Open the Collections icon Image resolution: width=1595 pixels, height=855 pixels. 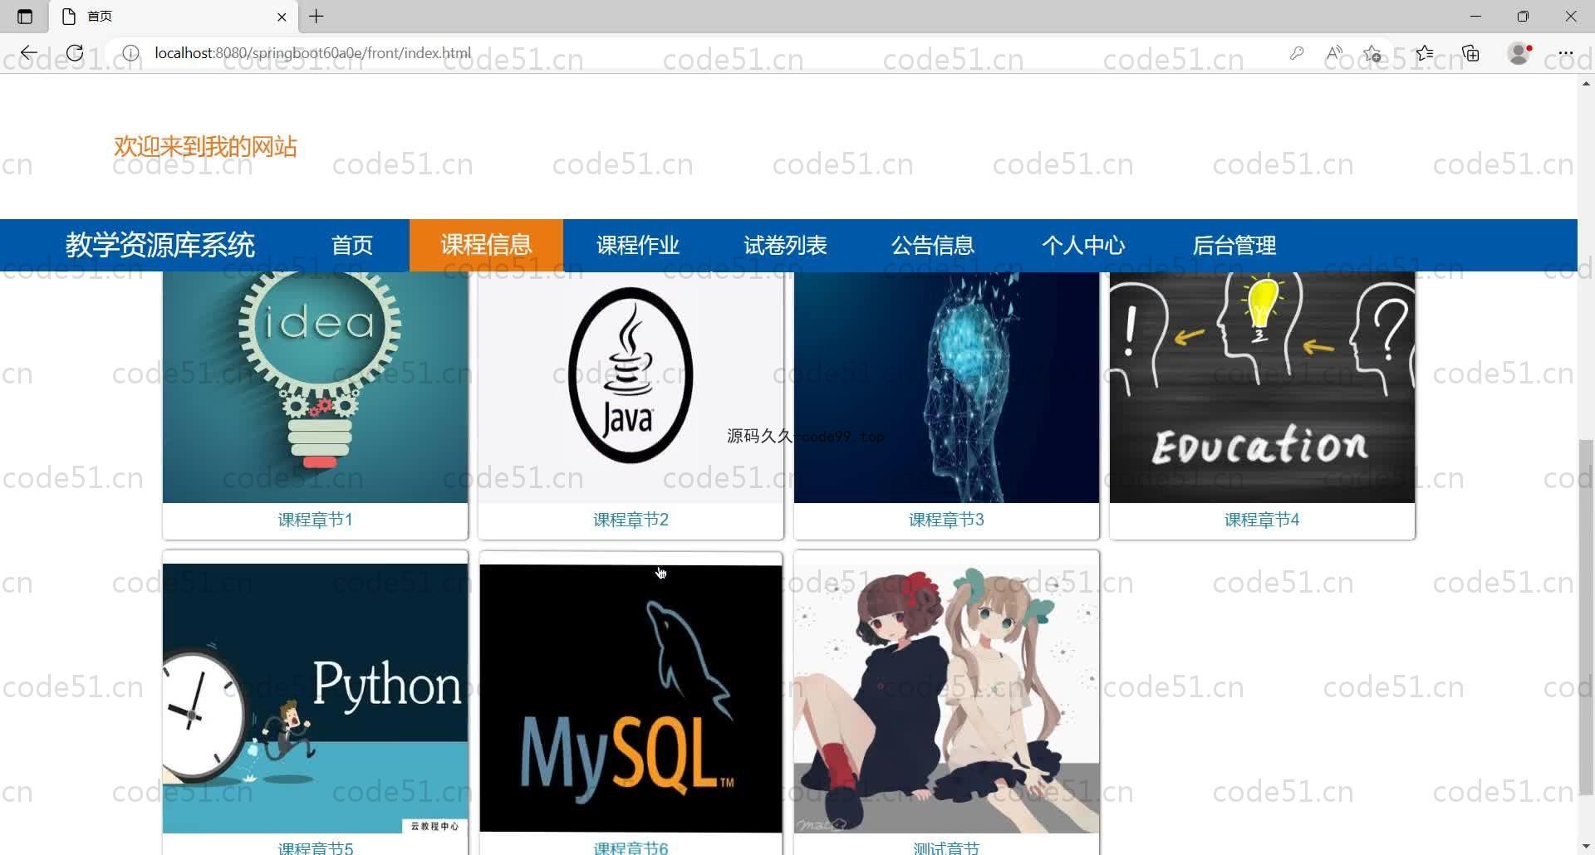pyautogui.click(x=1470, y=53)
